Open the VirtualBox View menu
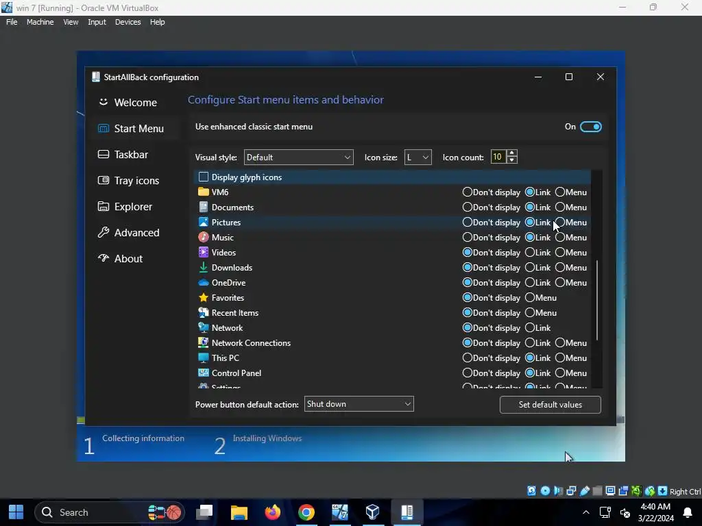This screenshot has height=526, width=702. click(x=71, y=22)
